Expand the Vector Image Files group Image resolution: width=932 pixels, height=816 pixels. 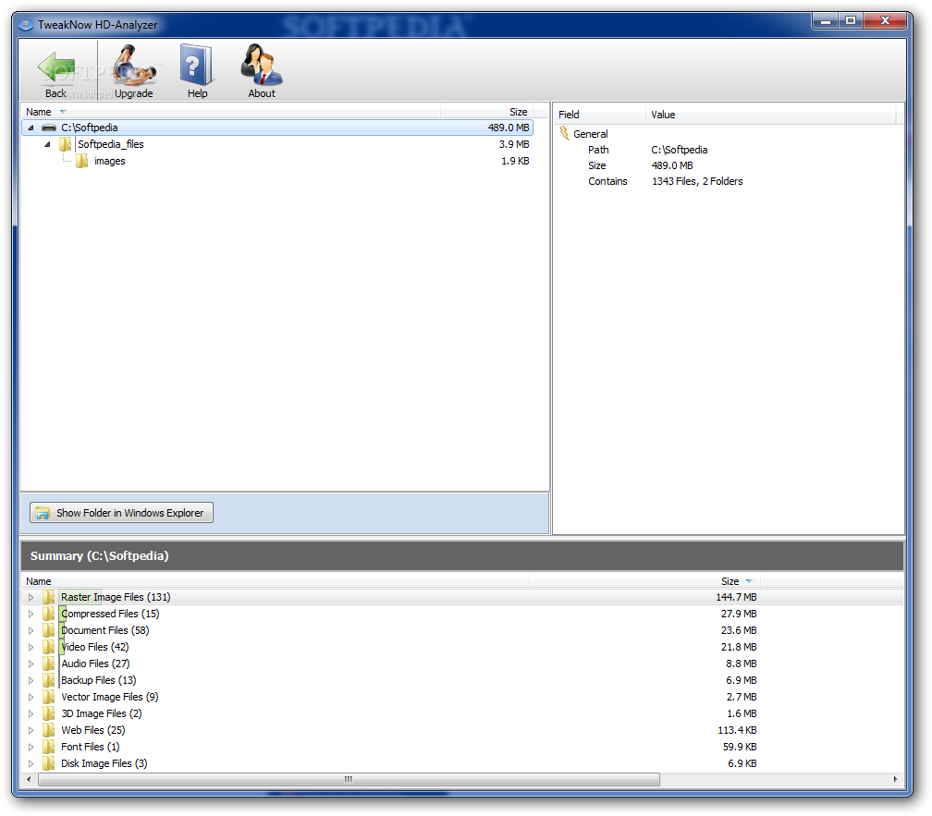pos(31,697)
